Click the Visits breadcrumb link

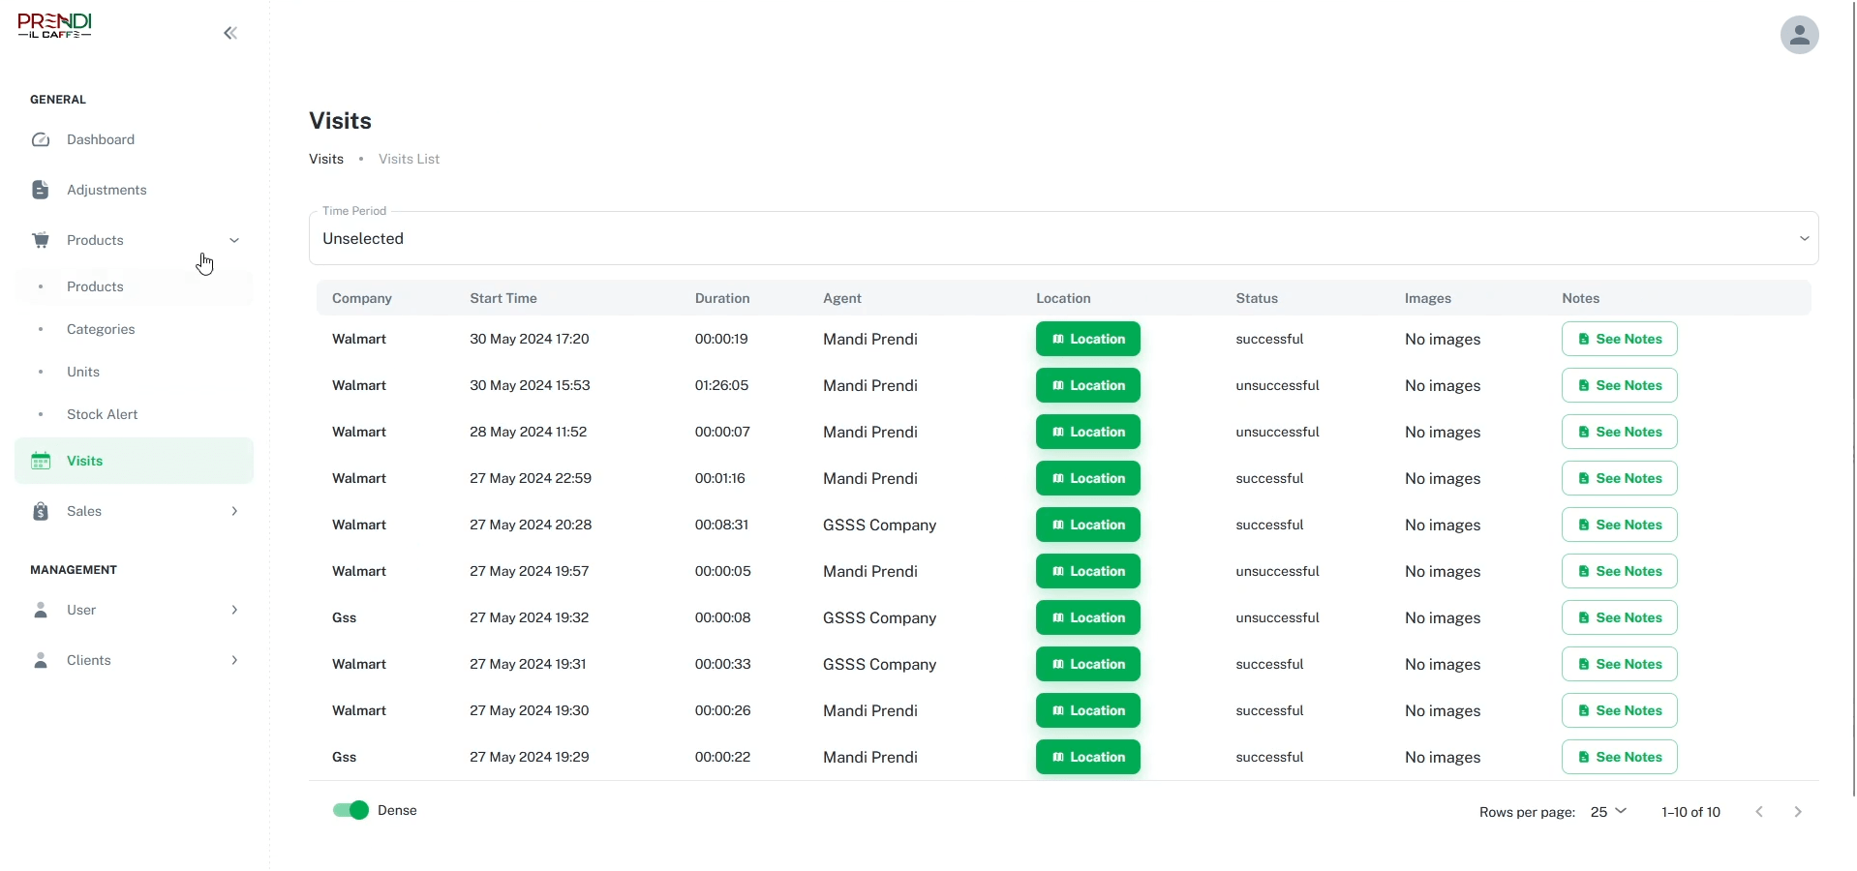click(x=326, y=159)
